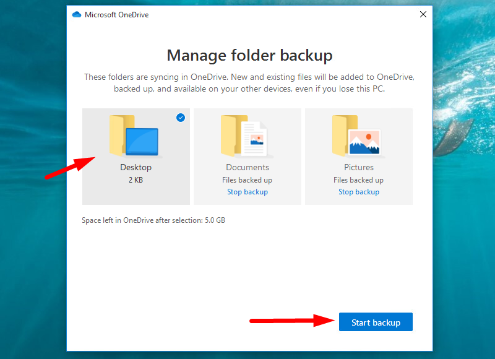This screenshot has height=359, width=495.
Task: Stop backup for the Pictures folder
Action: pos(358,192)
